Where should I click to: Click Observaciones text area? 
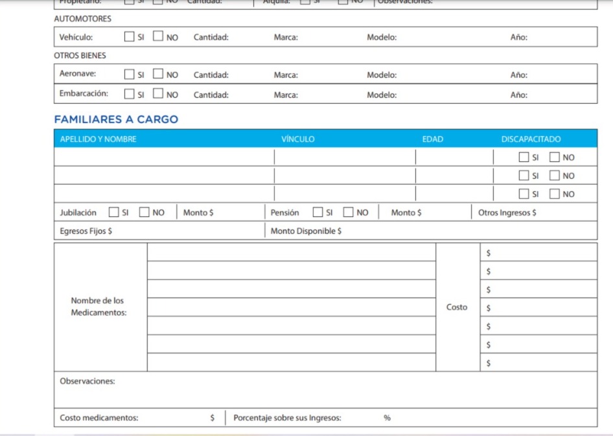(x=326, y=390)
